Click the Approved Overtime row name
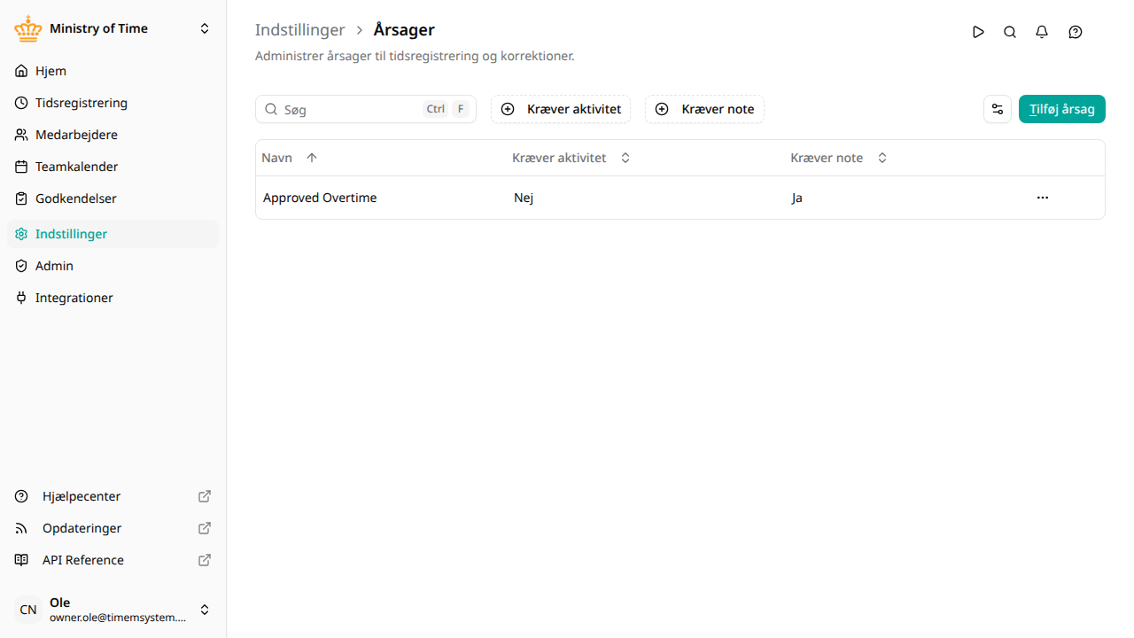The width and height of the screenshot is (1134, 638). pos(320,198)
